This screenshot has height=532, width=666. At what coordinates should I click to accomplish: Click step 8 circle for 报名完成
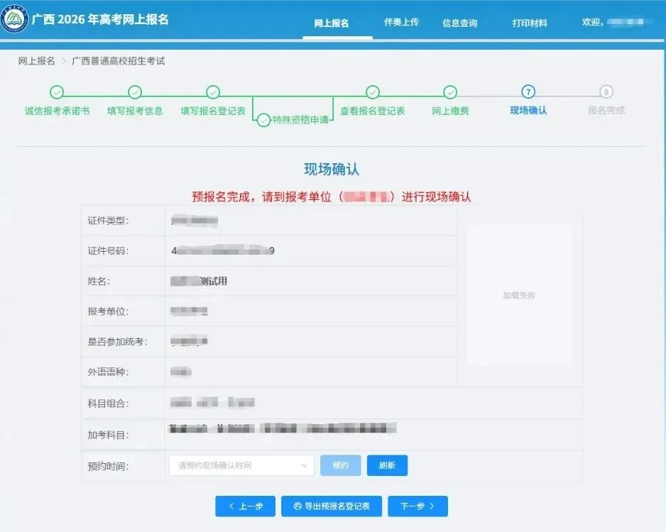(x=606, y=92)
